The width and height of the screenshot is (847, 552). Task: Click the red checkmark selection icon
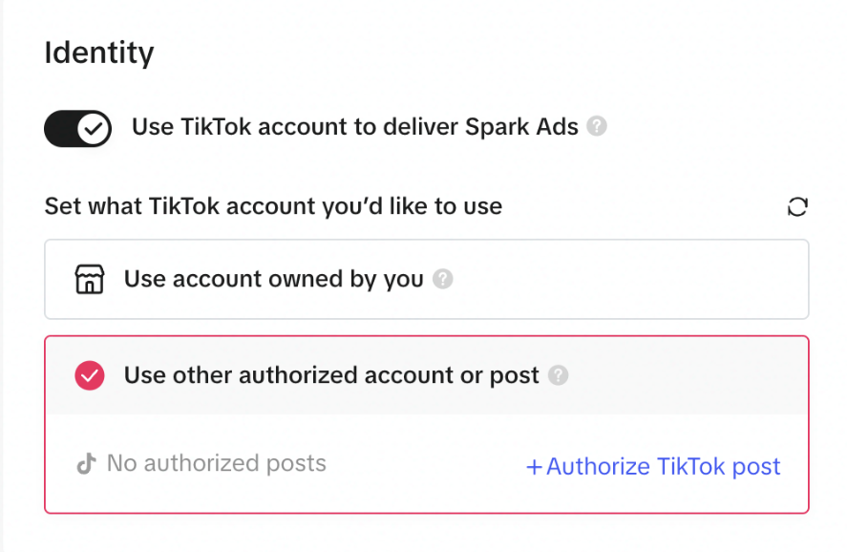[89, 375]
